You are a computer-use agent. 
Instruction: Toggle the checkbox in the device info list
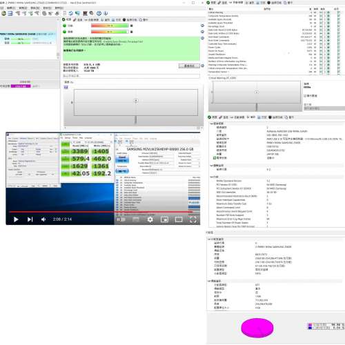pyautogui.click(x=215, y=158)
